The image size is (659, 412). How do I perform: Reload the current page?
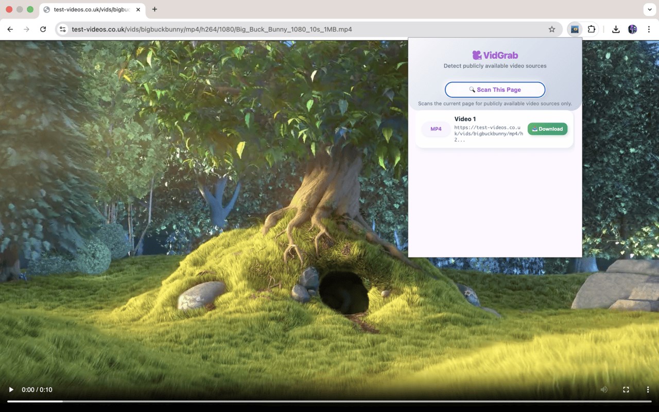[43, 29]
